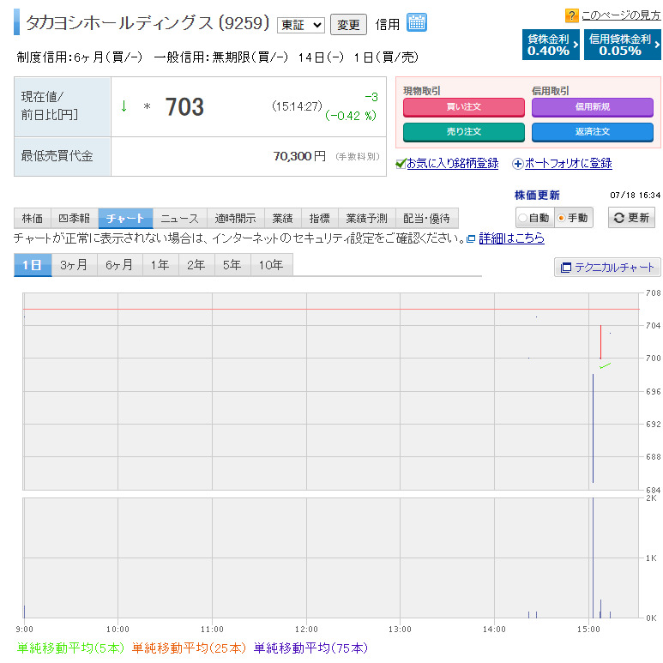663x663 pixels.
Task: Open the 信用貸株金利 0.05% banner
Action: point(623,45)
